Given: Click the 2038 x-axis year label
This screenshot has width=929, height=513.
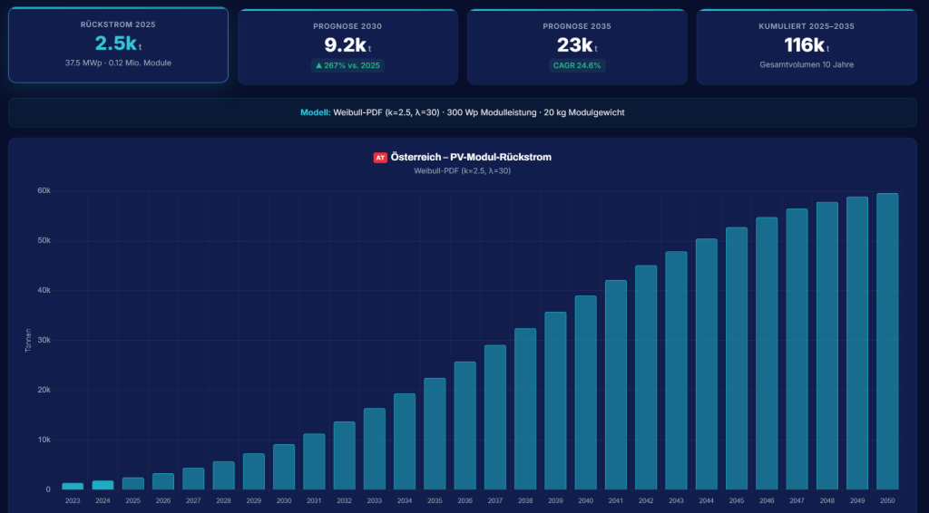Looking at the screenshot, I should (x=525, y=500).
